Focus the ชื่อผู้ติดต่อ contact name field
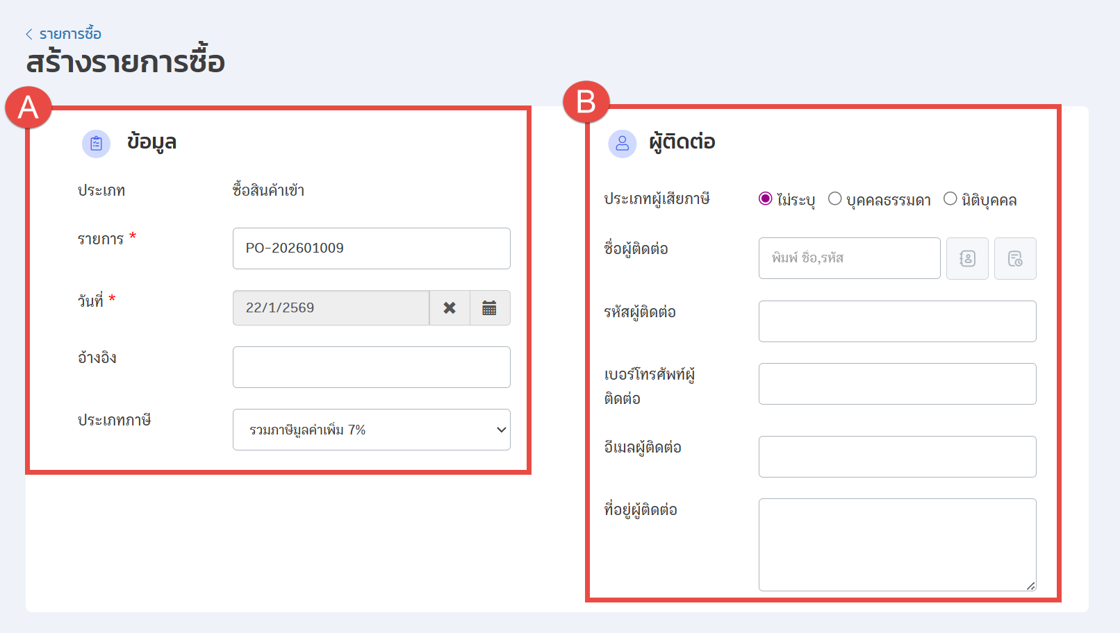Viewport: 1120px width, 633px height. tap(849, 258)
